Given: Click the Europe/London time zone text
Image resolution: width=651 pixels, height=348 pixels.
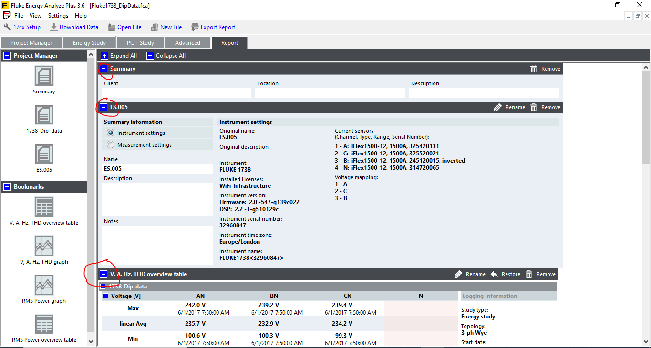Looking at the screenshot, I should (240, 242).
